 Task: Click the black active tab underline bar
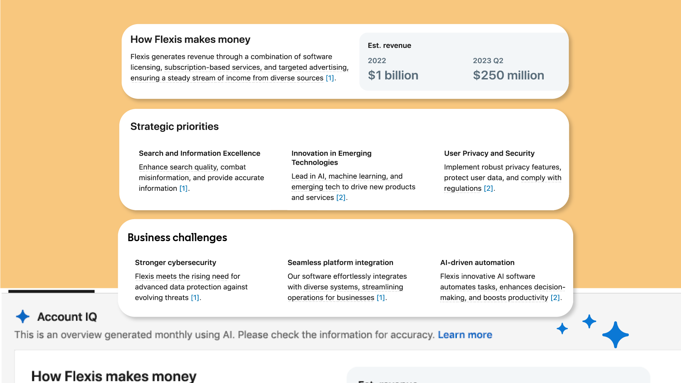tap(51, 291)
